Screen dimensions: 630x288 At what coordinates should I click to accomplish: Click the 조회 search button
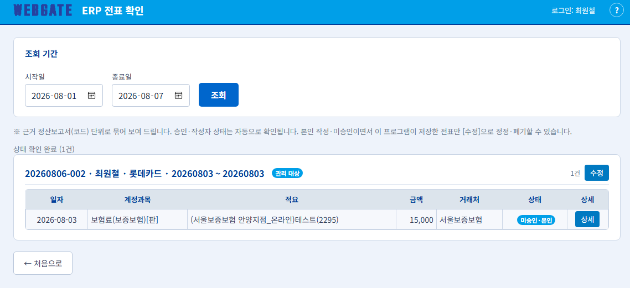point(219,95)
